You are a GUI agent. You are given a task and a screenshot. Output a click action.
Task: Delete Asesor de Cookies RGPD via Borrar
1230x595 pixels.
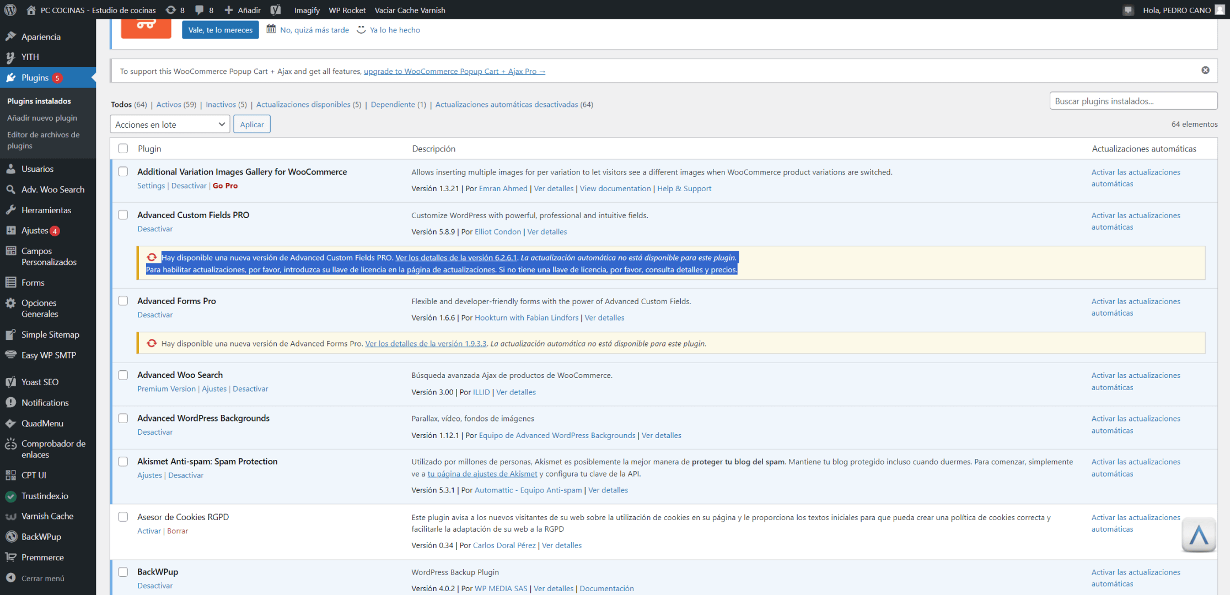(x=178, y=531)
